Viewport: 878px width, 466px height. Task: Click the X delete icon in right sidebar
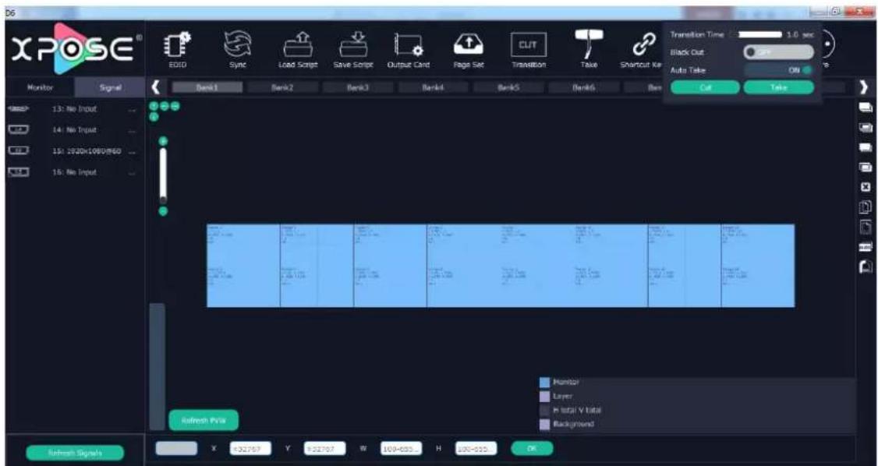click(x=865, y=185)
